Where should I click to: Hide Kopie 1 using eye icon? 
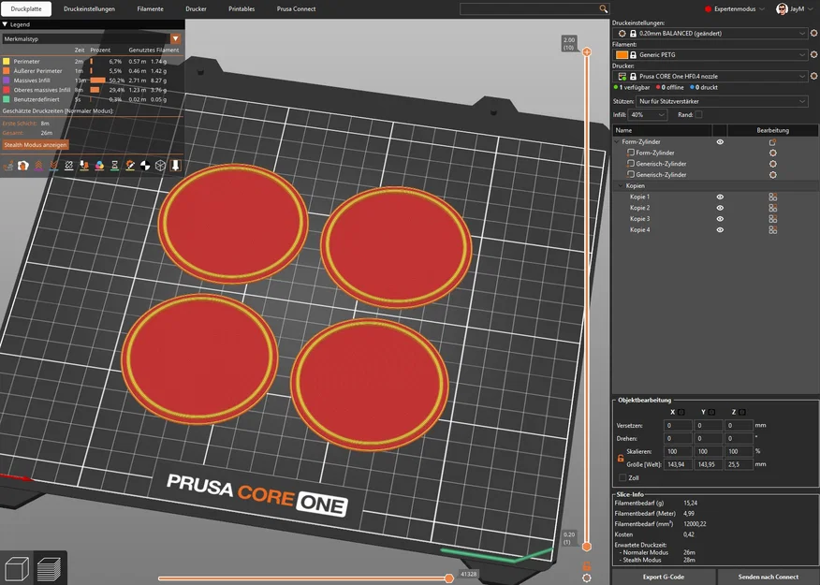(720, 197)
